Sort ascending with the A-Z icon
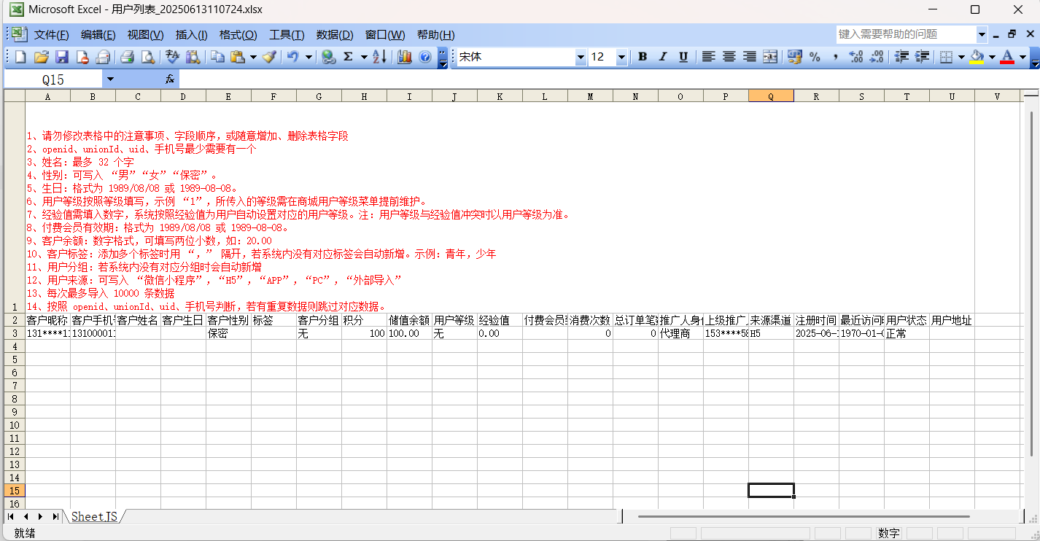1040x541 pixels. pyautogui.click(x=380, y=57)
